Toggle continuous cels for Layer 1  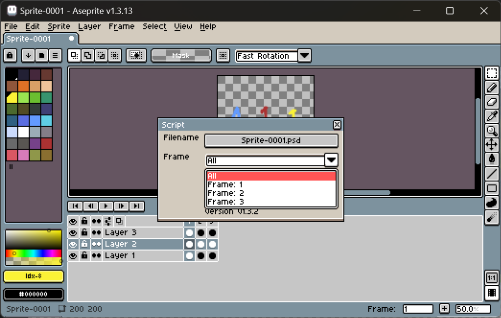tap(96, 256)
